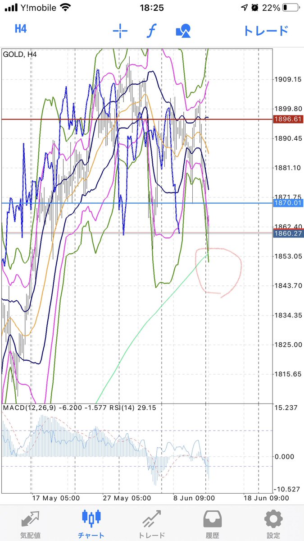Tap the 0.000 MACD zero level value
The image size is (304, 541).
tap(285, 457)
